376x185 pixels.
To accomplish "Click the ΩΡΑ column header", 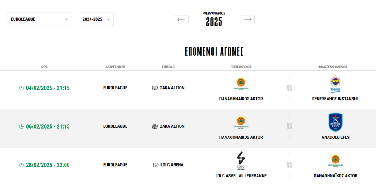I will [44, 67].
